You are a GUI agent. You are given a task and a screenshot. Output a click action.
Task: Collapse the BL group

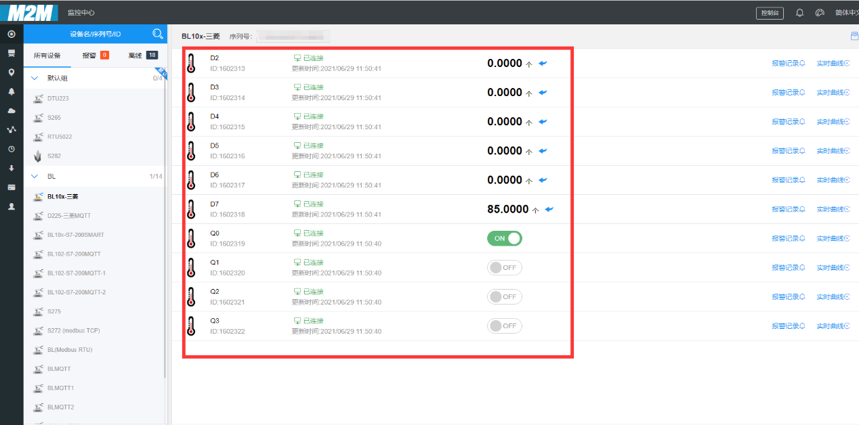[x=35, y=176]
